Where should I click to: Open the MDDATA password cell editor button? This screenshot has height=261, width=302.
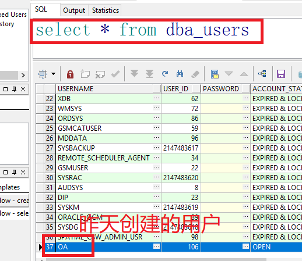tap(245, 138)
